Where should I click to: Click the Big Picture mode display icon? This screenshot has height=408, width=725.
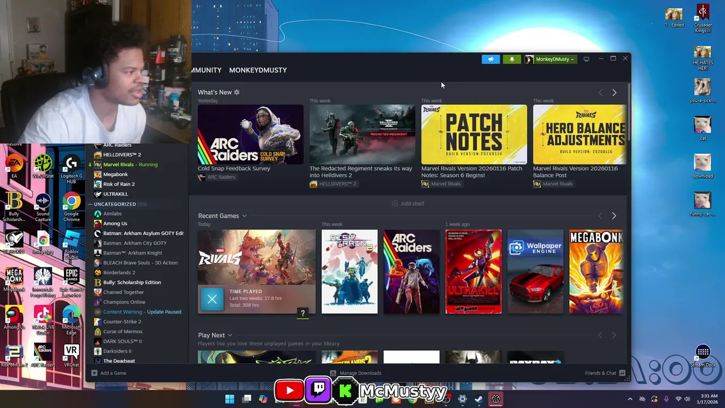[x=586, y=59]
